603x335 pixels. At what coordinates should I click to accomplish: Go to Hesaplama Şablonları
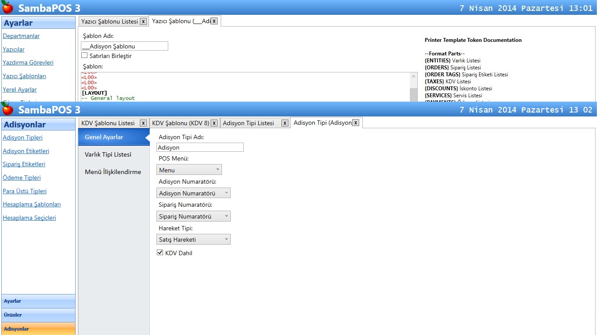[31, 204]
